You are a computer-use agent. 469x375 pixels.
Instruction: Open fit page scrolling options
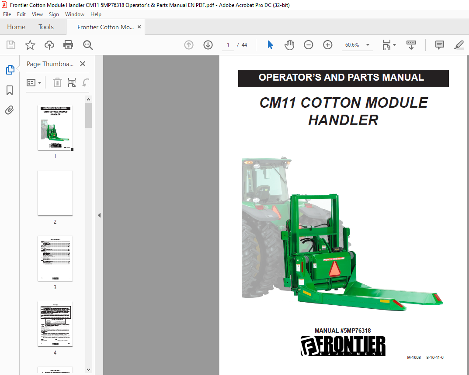point(389,45)
